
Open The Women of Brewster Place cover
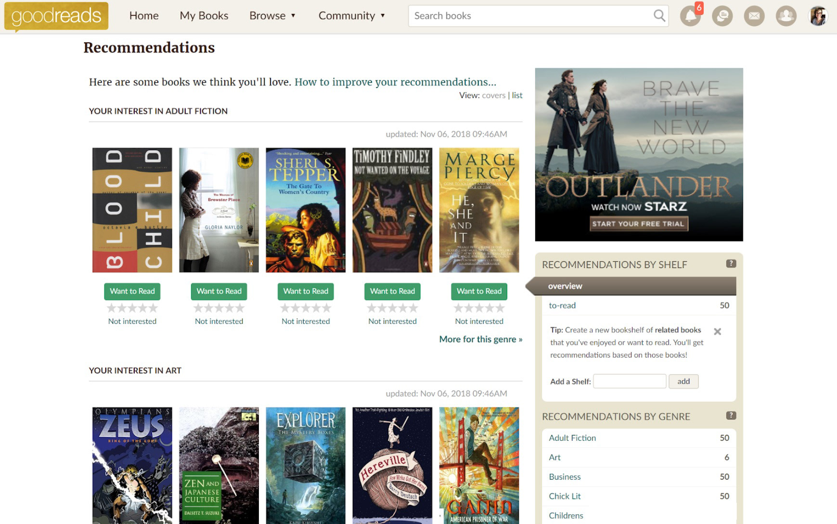(x=219, y=210)
